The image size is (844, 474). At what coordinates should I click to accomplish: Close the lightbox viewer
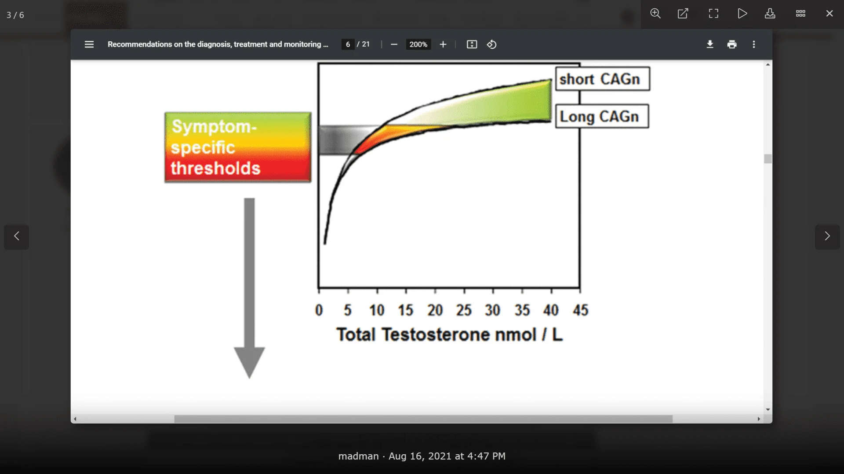829,14
